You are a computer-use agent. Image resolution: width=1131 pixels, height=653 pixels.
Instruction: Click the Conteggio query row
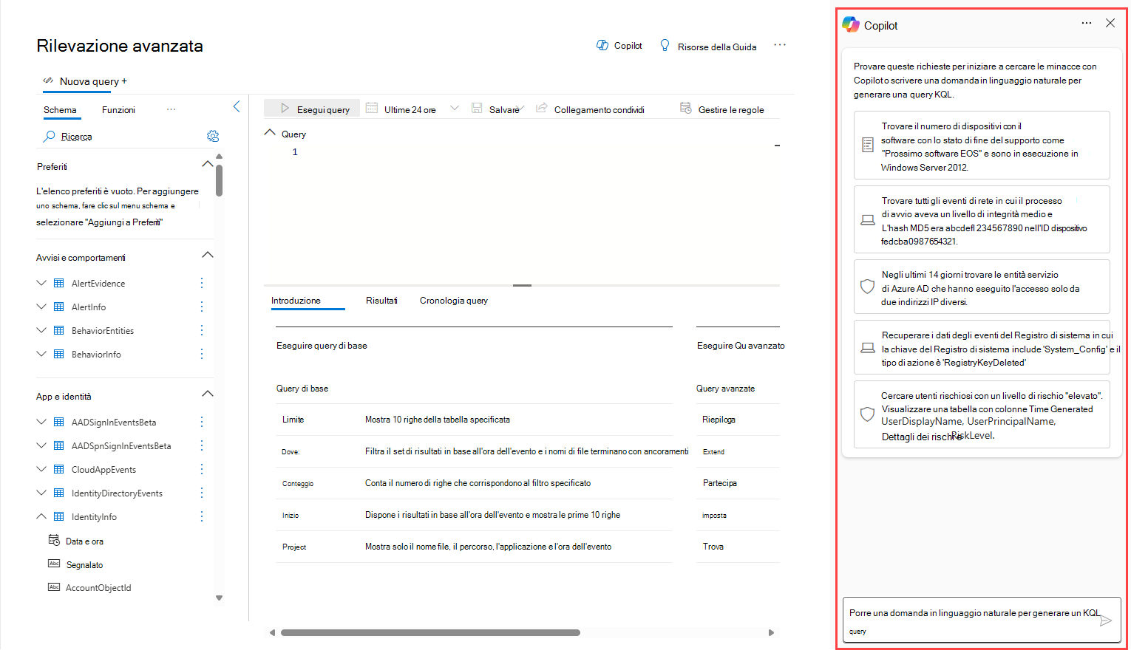pyautogui.click(x=475, y=483)
